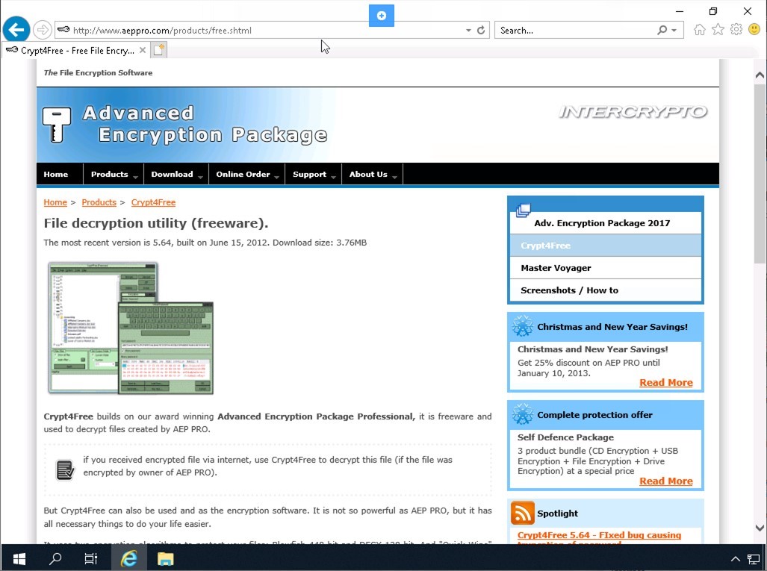Click the Refresh page icon

coord(481,31)
